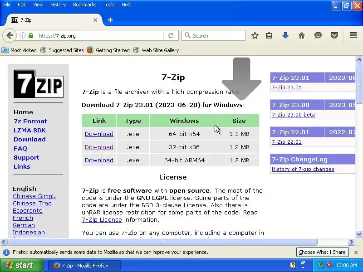This screenshot has width=363, height=272.
Task: Open Web Slice Gallery bookmark
Action: [156, 50]
